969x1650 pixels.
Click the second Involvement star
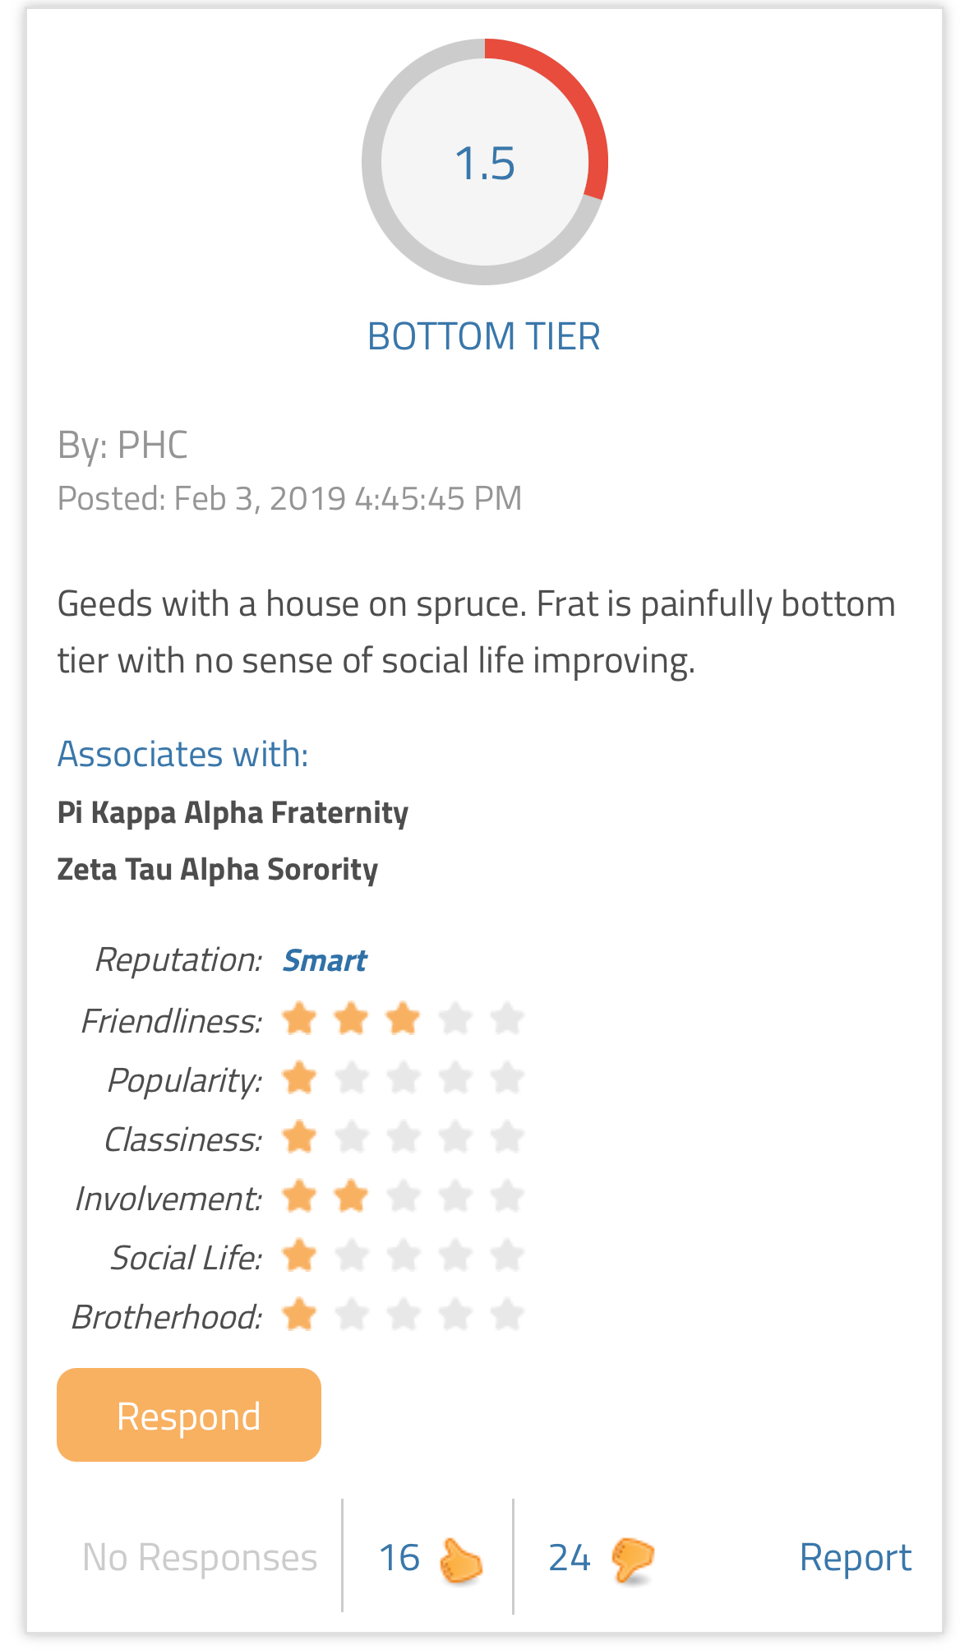point(351,1196)
